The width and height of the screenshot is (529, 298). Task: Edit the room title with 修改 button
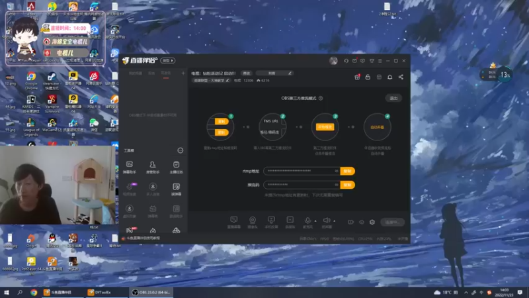click(247, 74)
